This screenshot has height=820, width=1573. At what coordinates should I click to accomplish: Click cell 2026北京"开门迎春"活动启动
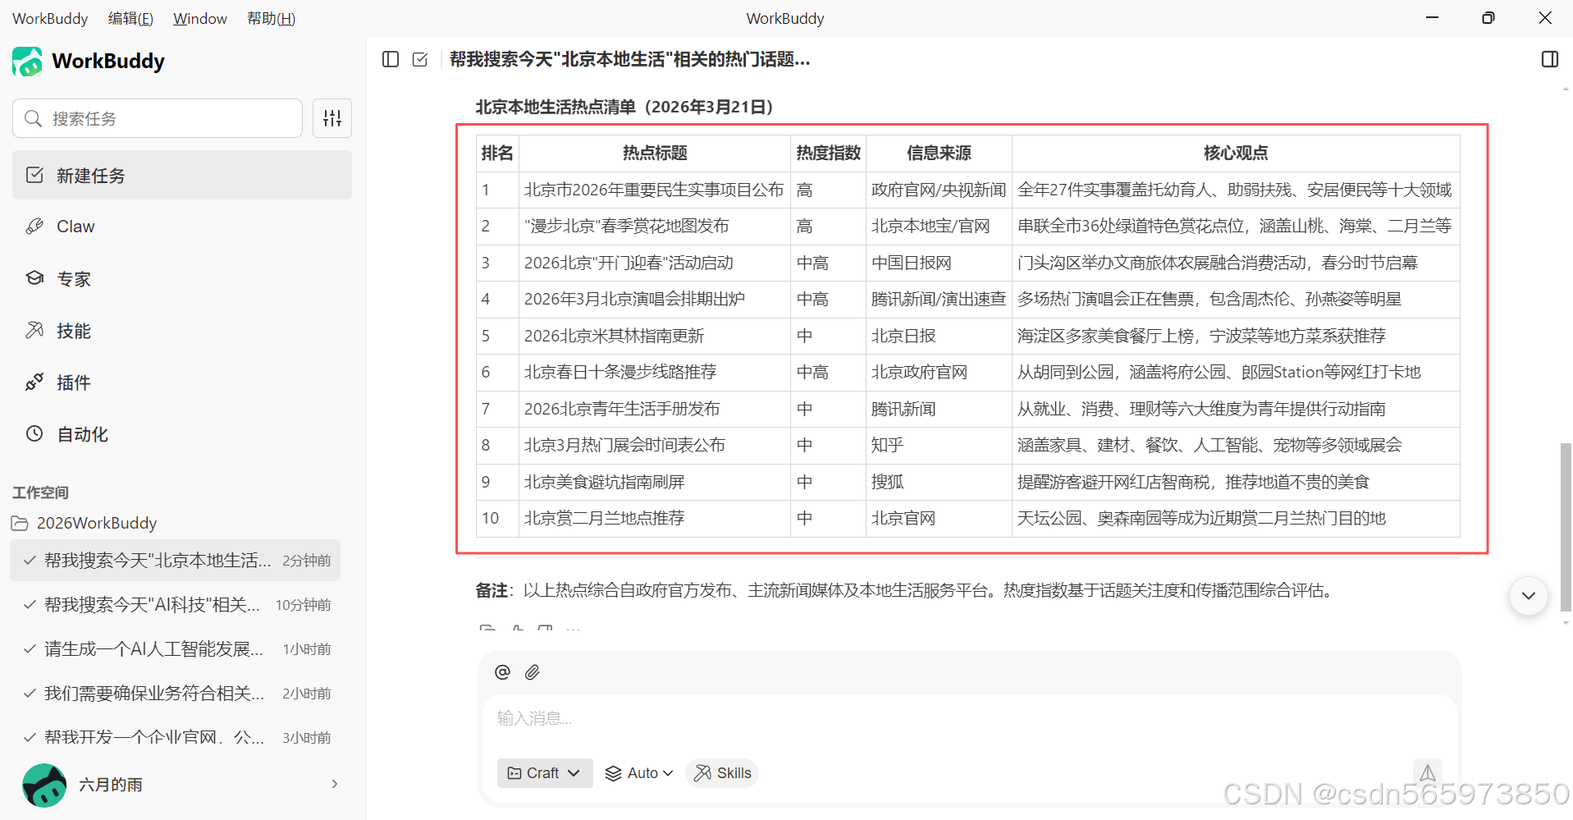point(654,263)
